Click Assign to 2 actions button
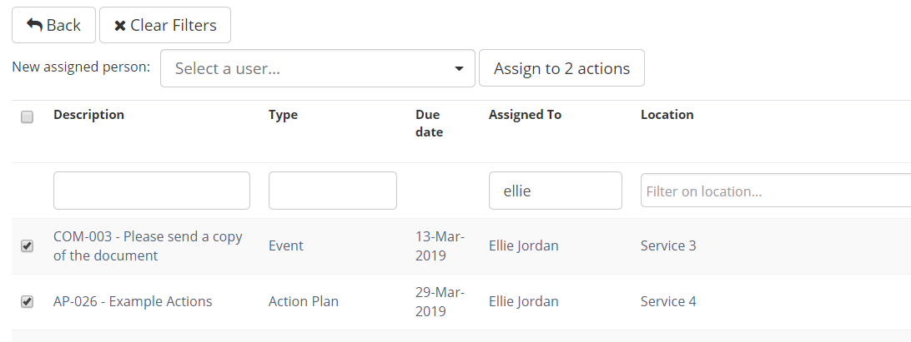The image size is (911, 342). tap(561, 68)
